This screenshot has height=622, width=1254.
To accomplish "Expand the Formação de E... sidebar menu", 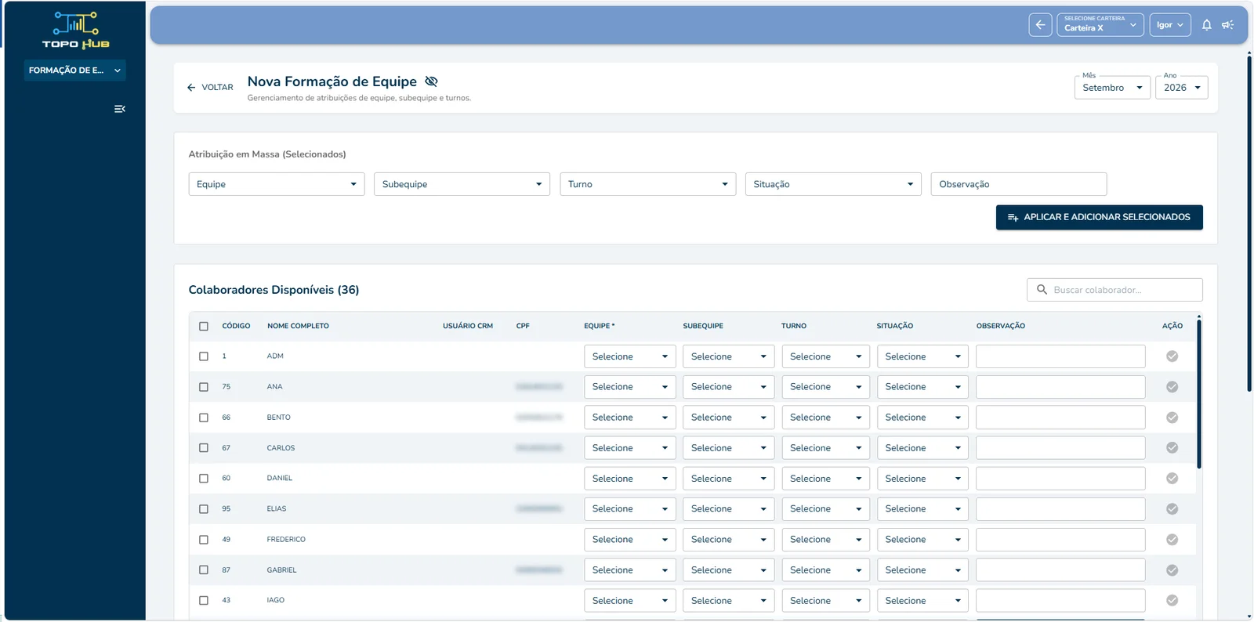I will [x=74, y=71].
